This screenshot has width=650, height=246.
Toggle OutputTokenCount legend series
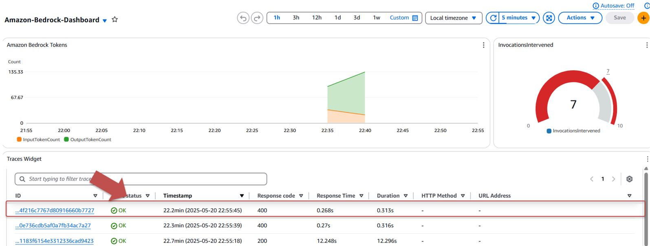pos(88,140)
